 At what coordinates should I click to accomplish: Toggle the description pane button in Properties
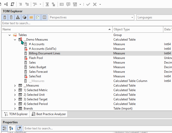point(19,128)
